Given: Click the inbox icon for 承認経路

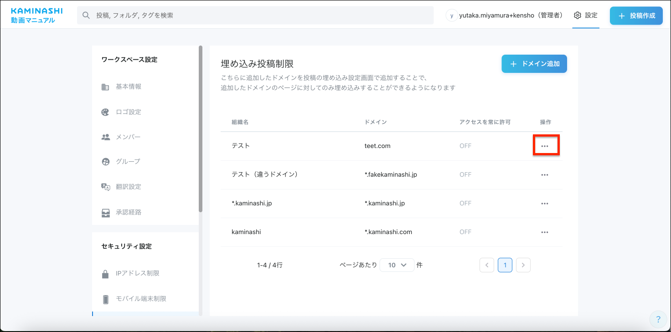Looking at the screenshot, I should (x=105, y=212).
